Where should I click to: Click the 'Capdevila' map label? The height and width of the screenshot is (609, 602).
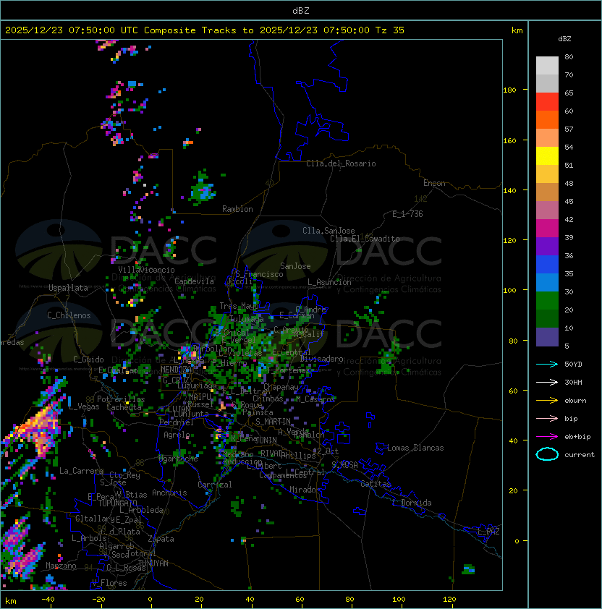point(195,281)
